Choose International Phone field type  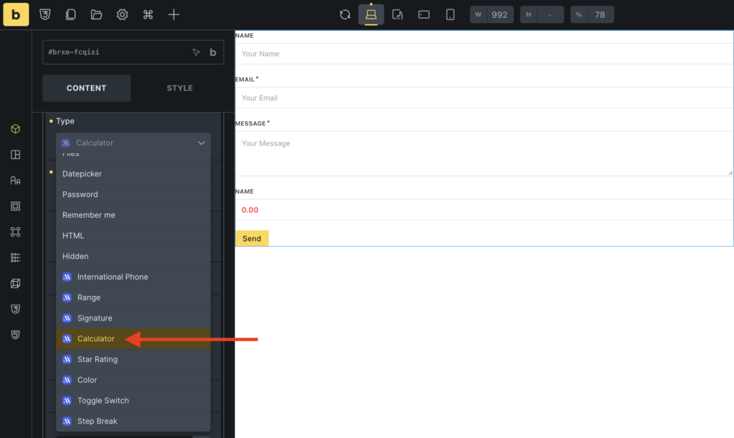click(x=133, y=277)
